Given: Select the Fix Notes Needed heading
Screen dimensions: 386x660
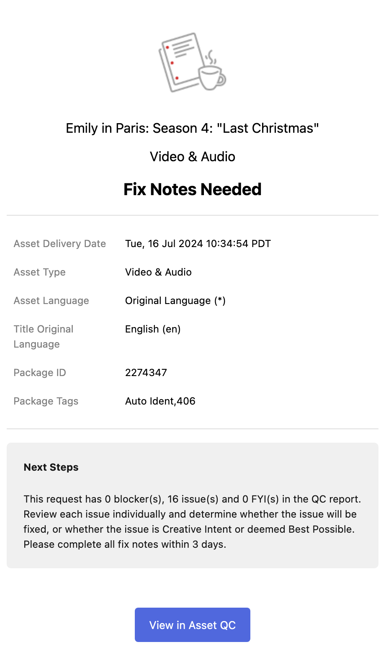Looking at the screenshot, I should click(x=193, y=189).
